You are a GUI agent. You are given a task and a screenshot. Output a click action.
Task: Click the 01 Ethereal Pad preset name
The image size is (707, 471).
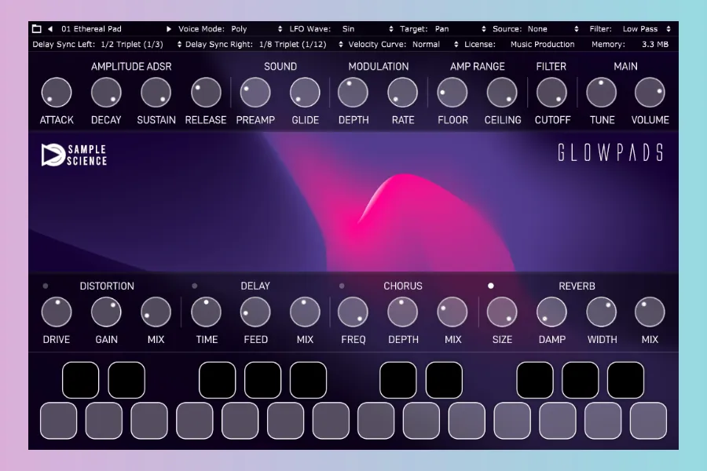coord(92,29)
